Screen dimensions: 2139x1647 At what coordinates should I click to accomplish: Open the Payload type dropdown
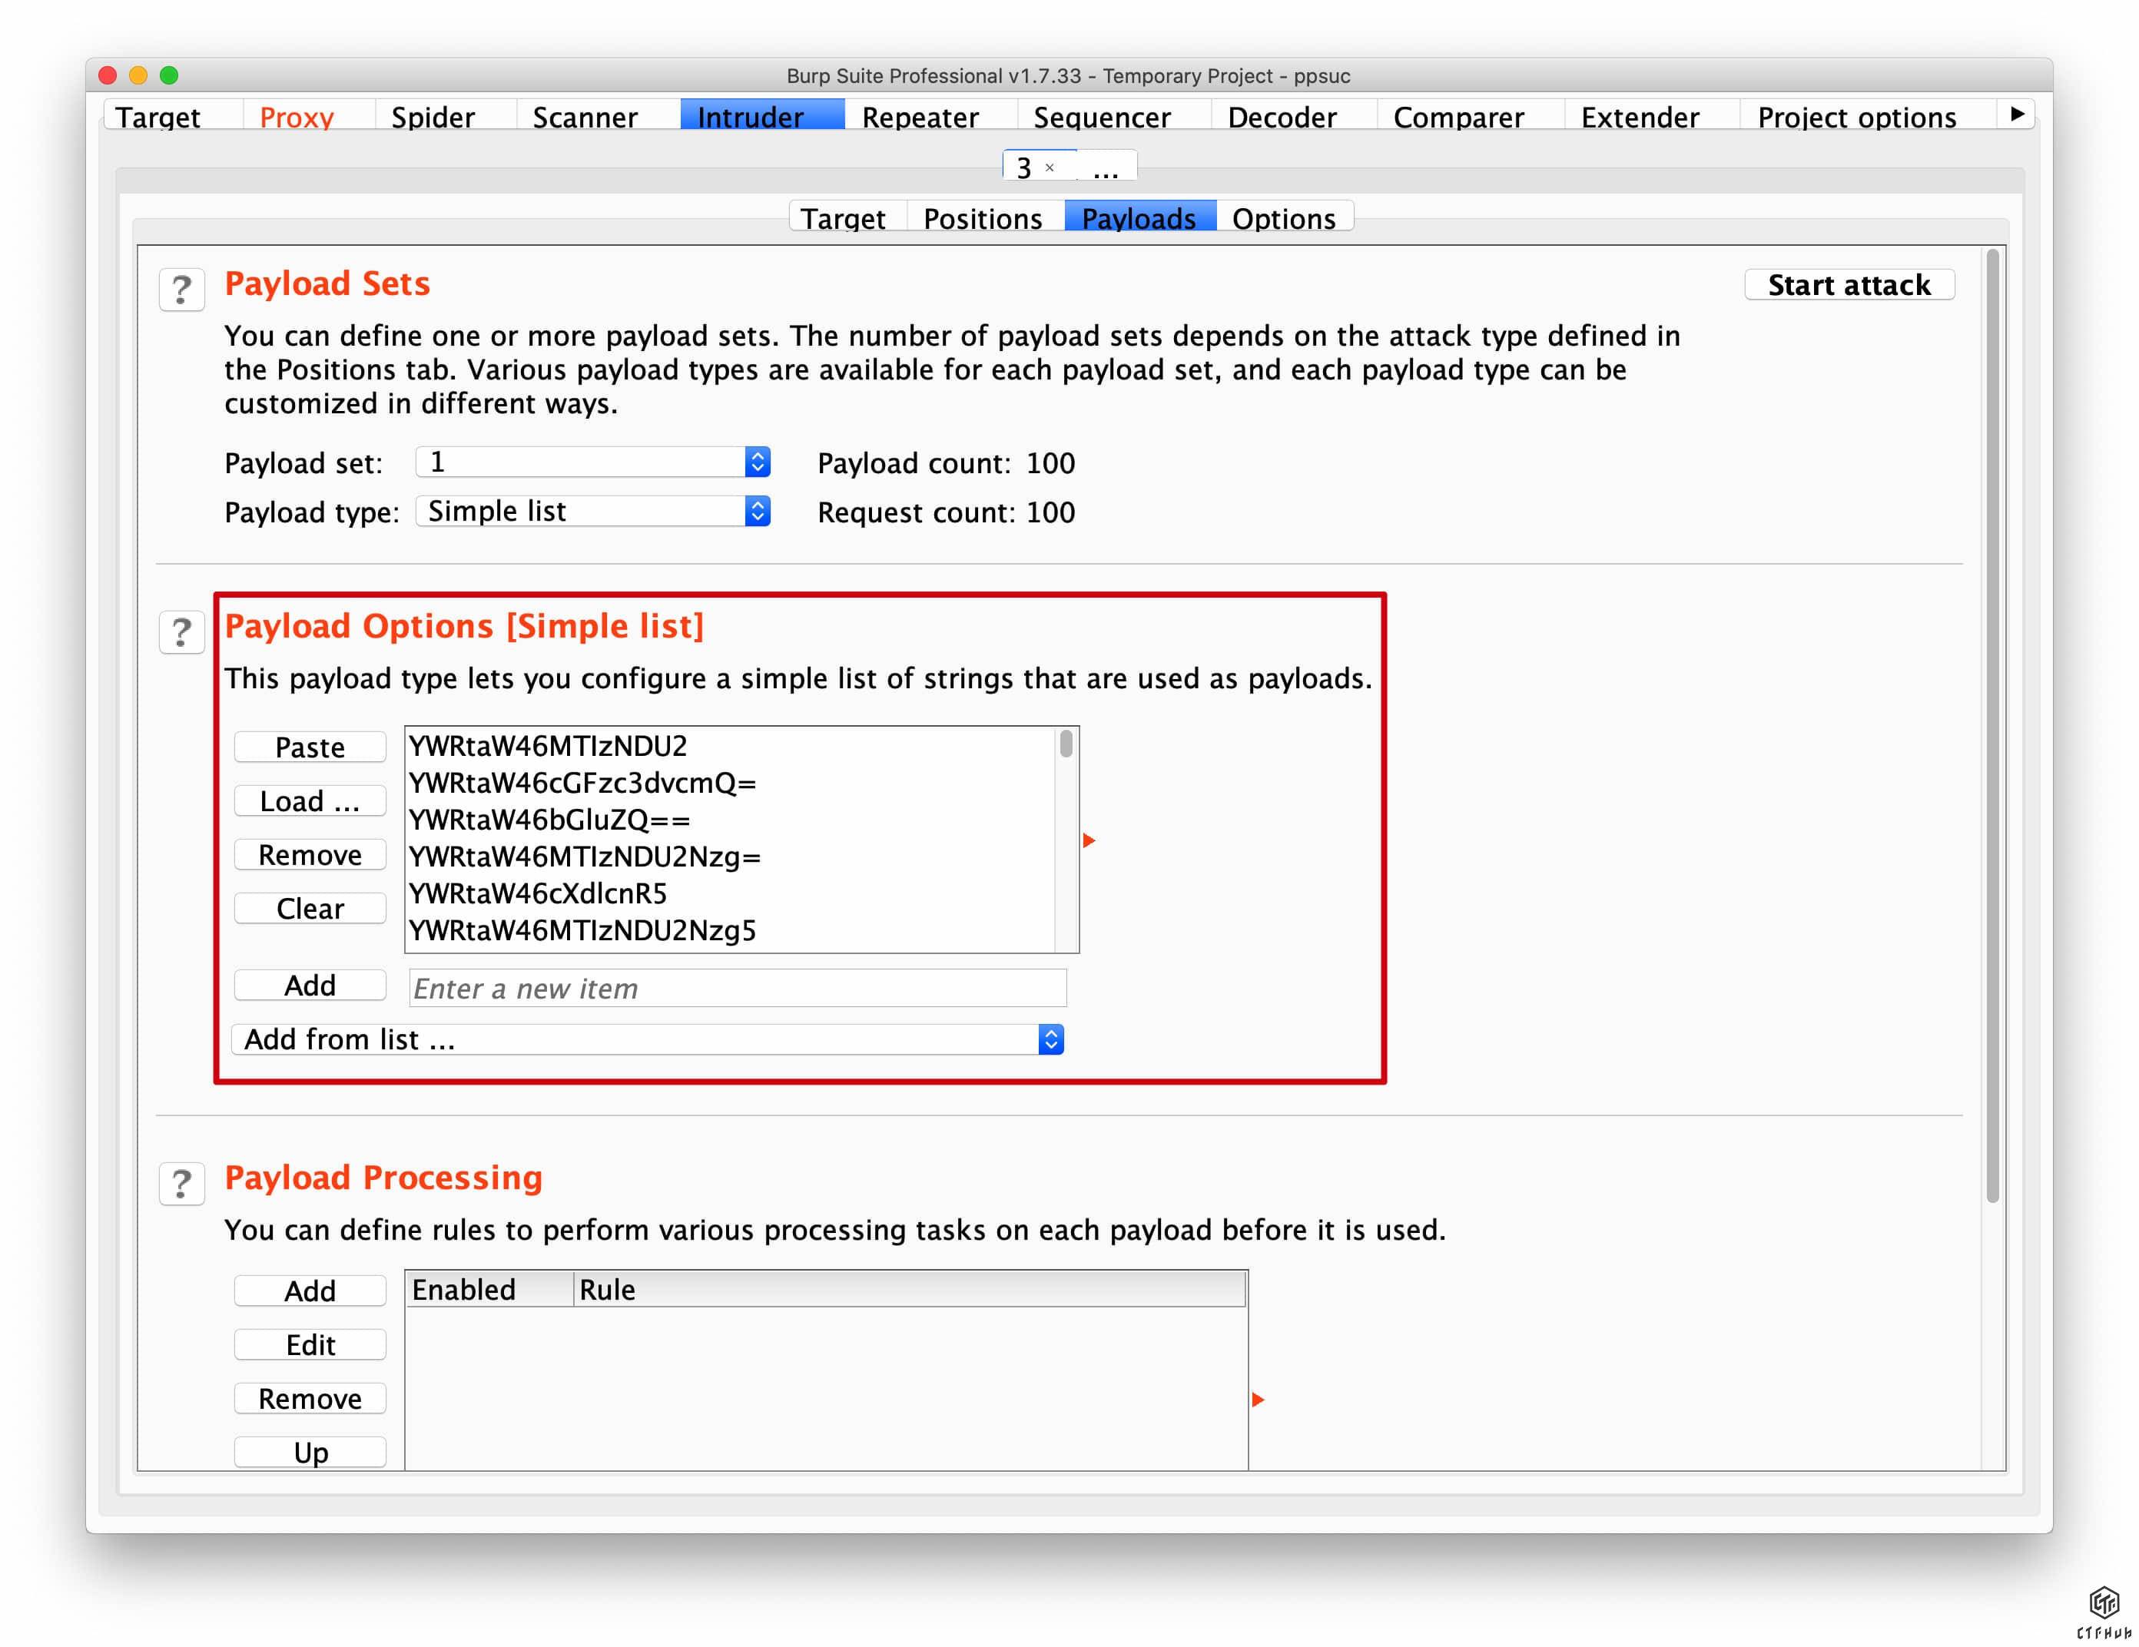coord(592,511)
